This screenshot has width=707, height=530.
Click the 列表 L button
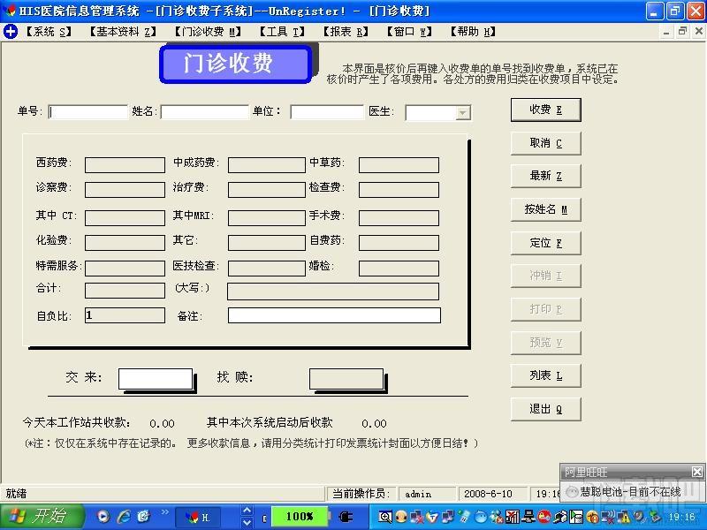(545, 375)
